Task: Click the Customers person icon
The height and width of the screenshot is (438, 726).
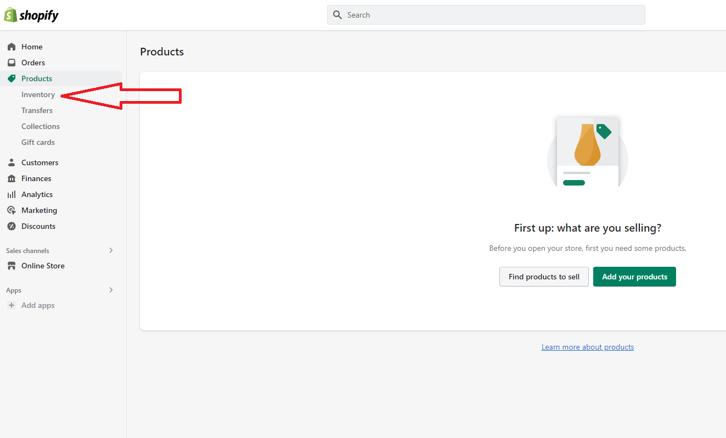Action: [x=12, y=162]
